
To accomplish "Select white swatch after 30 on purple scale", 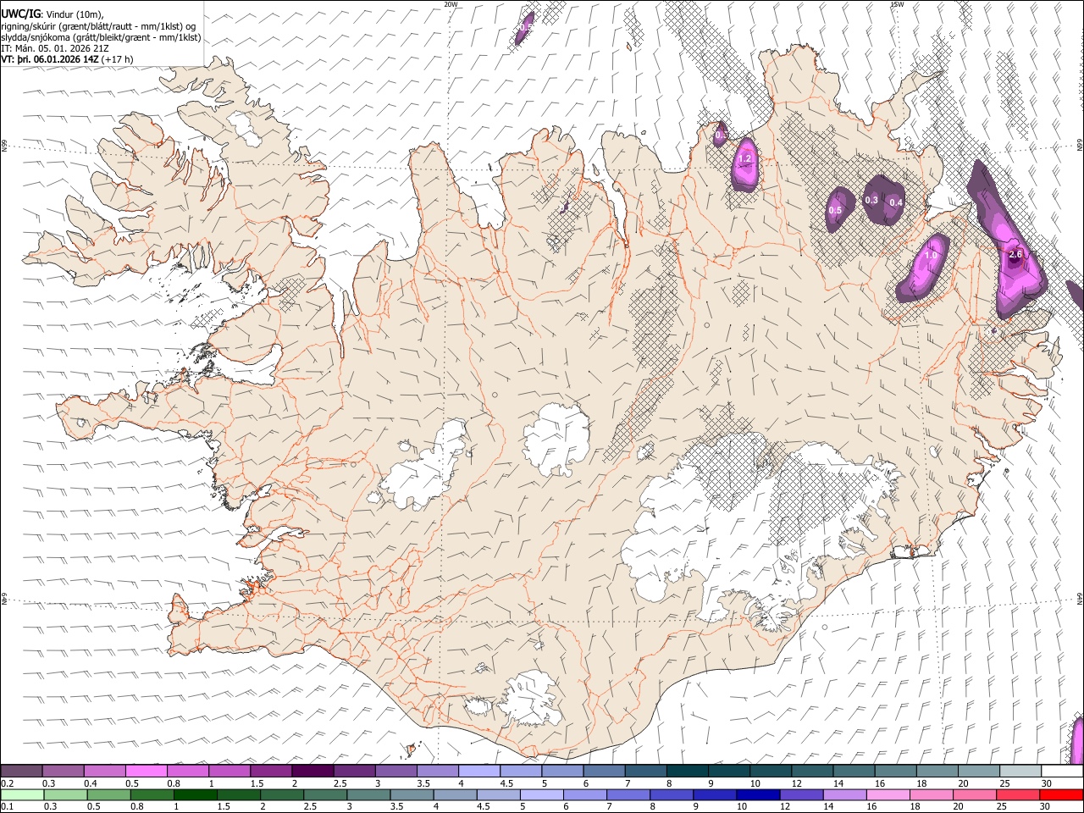I will pyautogui.click(x=1060, y=771).
